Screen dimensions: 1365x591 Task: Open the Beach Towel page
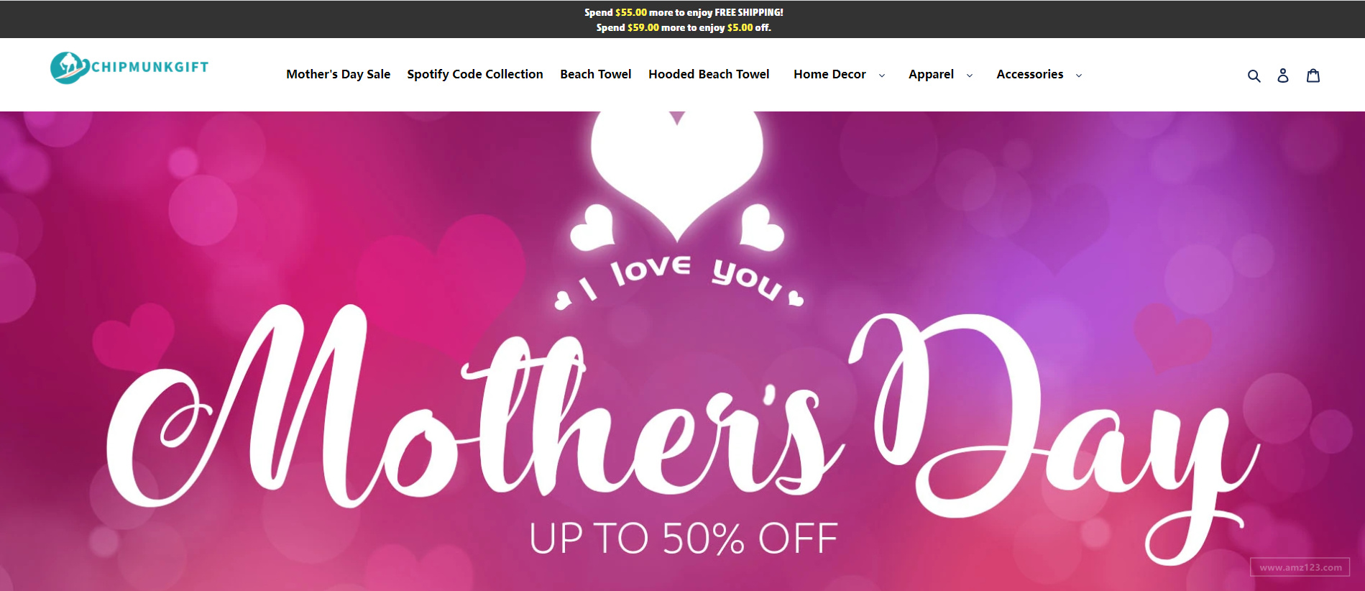[596, 74]
